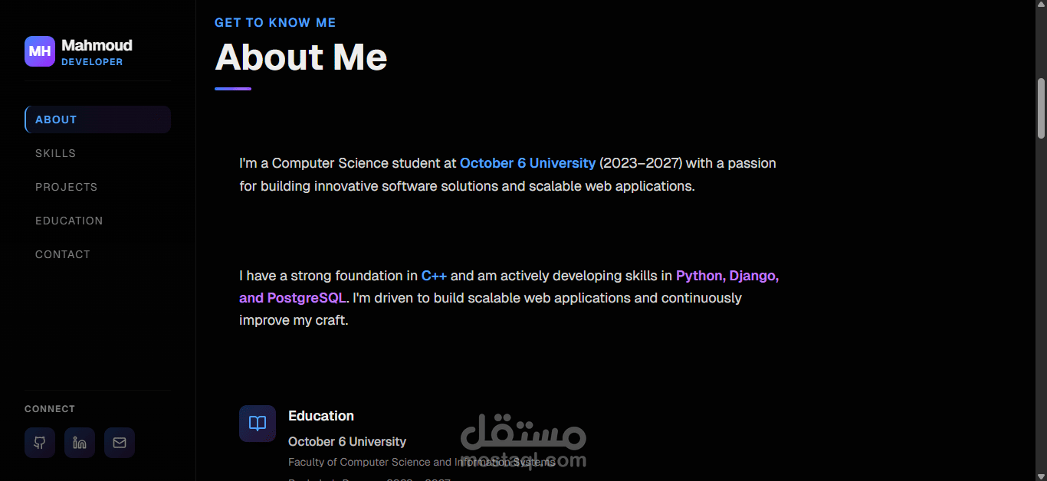Click the blue October 6 University link
The width and height of the screenshot is (1047, 481).
[527, 163]
